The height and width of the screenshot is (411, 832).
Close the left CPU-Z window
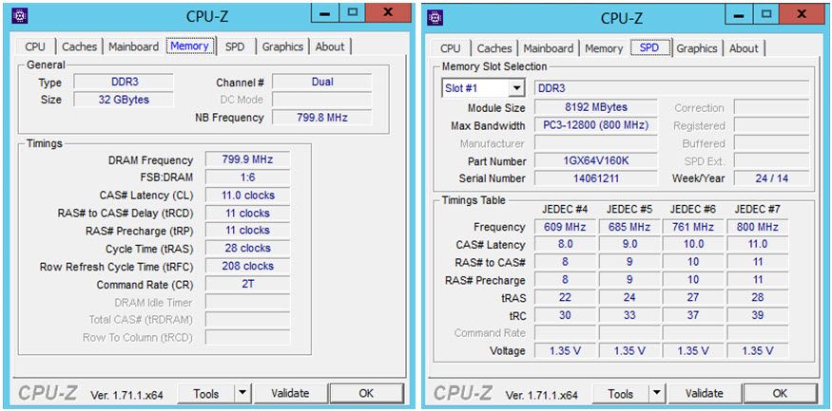pyautogui.click(x=388, y=12)
